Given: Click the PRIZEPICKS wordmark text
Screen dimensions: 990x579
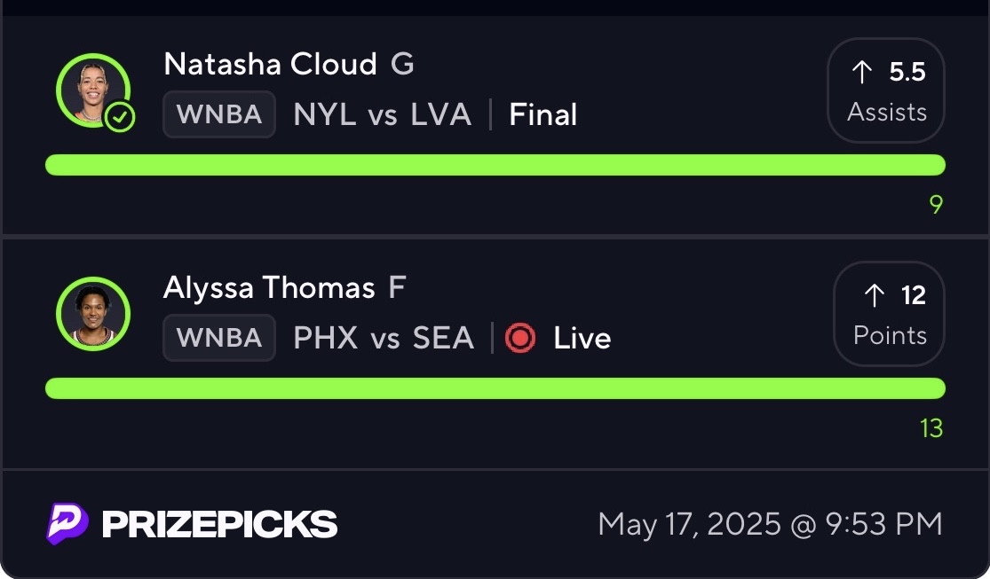Looking at the screenshot, I should click(219, 524).
